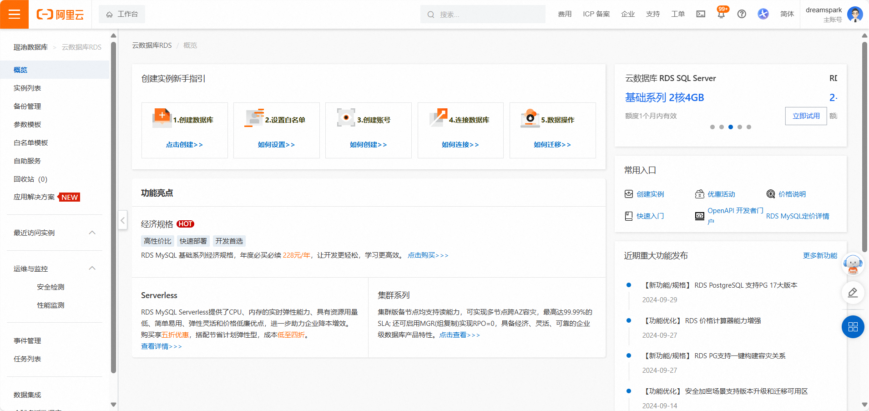Click 如何设置>> link
869x411 pixels.
coord(276,145)
